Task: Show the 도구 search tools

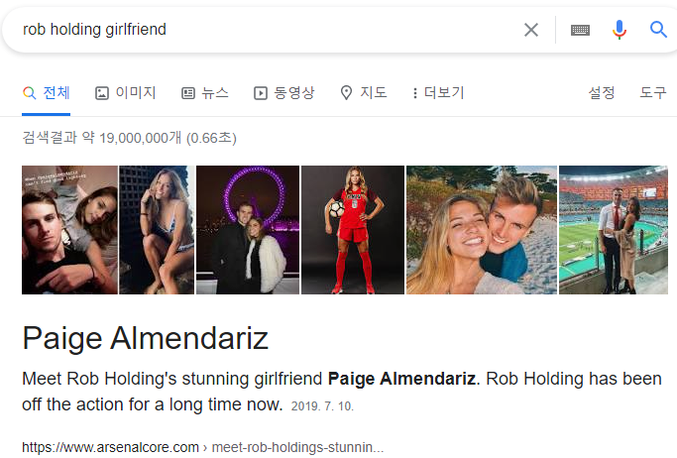Action: click(653, 93)
